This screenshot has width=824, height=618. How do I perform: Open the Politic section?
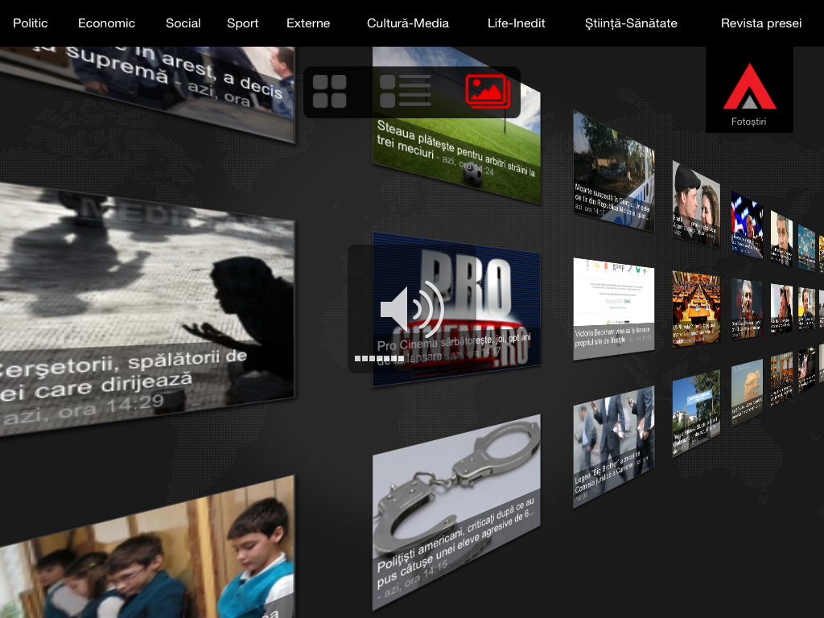(31, 23)
